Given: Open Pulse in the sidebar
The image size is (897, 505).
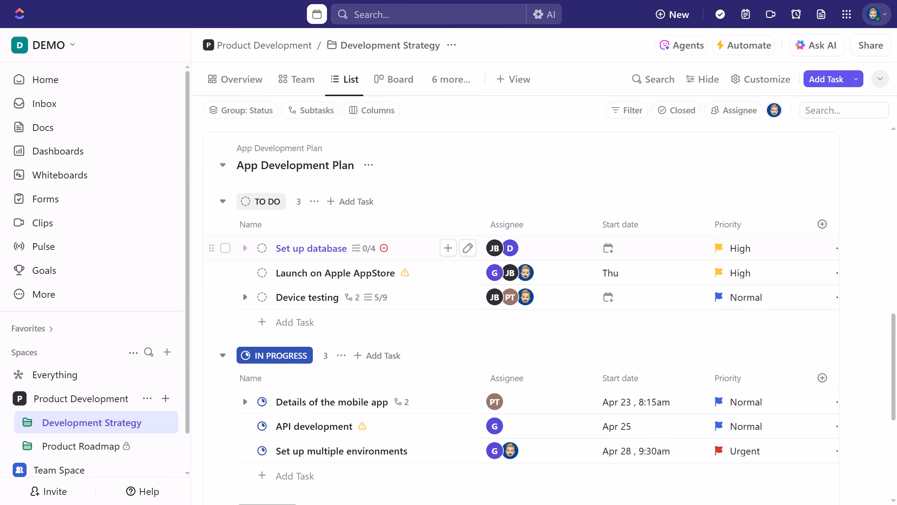Looking at the screenshot, I should tap(43, 247).
